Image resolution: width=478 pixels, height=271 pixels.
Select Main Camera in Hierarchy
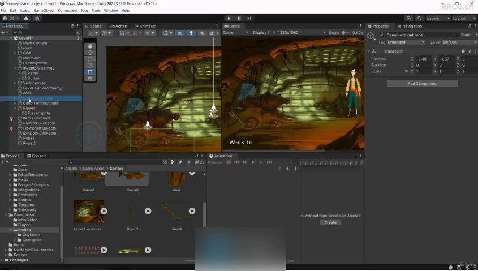(35, 43)
